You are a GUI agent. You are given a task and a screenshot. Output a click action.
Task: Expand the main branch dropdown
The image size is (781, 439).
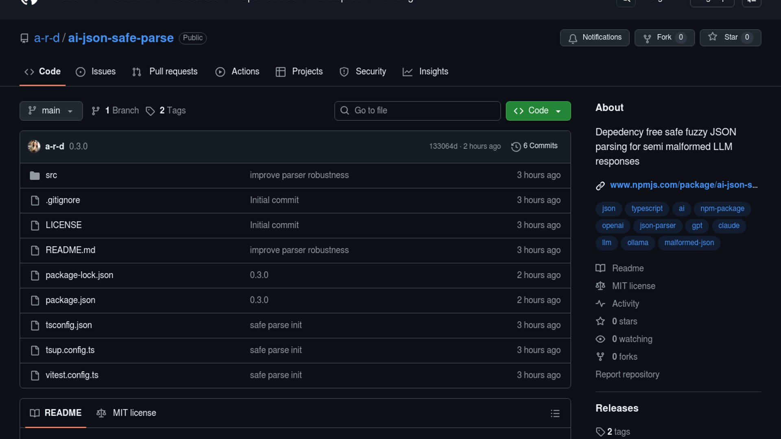click(x=51, y=111)
